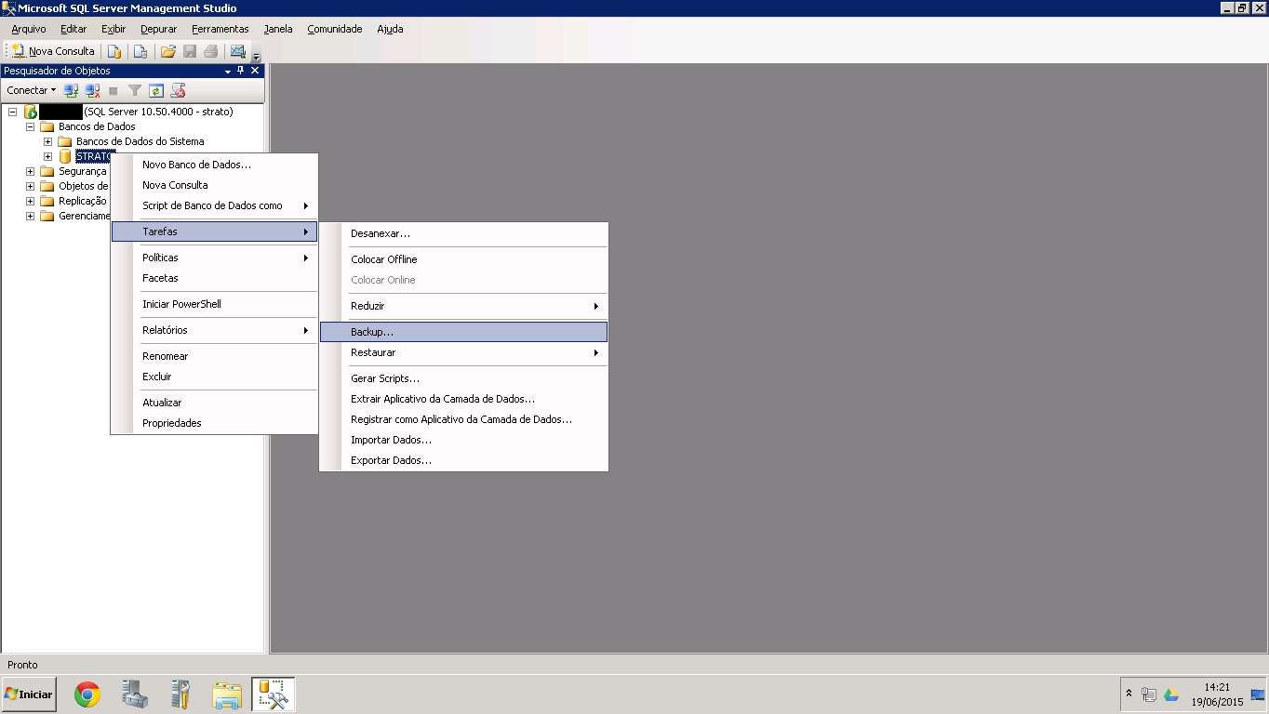
Task: Expand the Objetos de node
Action: 31,186
